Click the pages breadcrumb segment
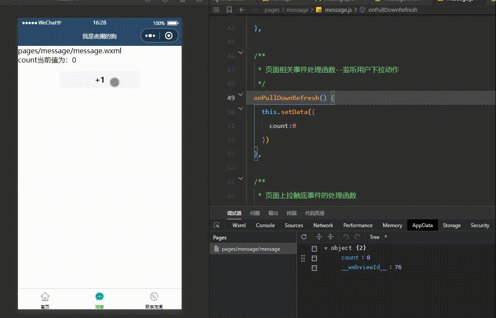Screen dimensions: 496x318 (272, 10)
